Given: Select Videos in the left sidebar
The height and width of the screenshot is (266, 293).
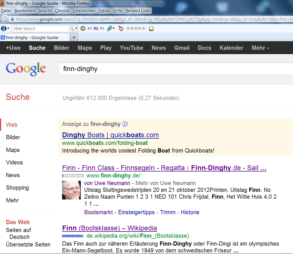Looking at the screenshot, I should coord(14,162).
